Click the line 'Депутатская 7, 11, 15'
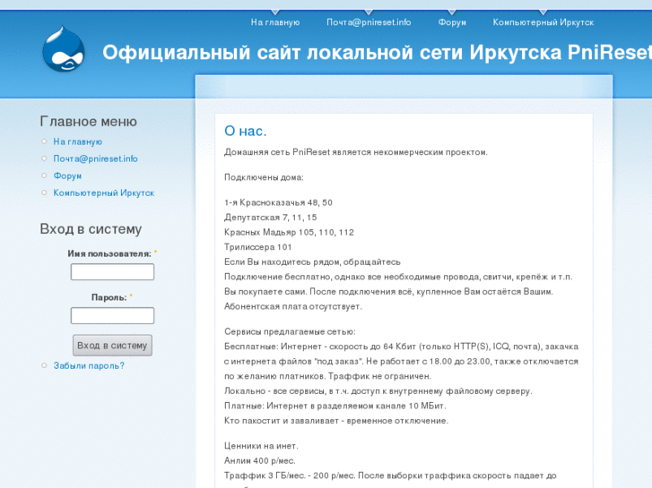 [270, 218]
